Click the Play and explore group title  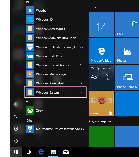pos(100,121)
